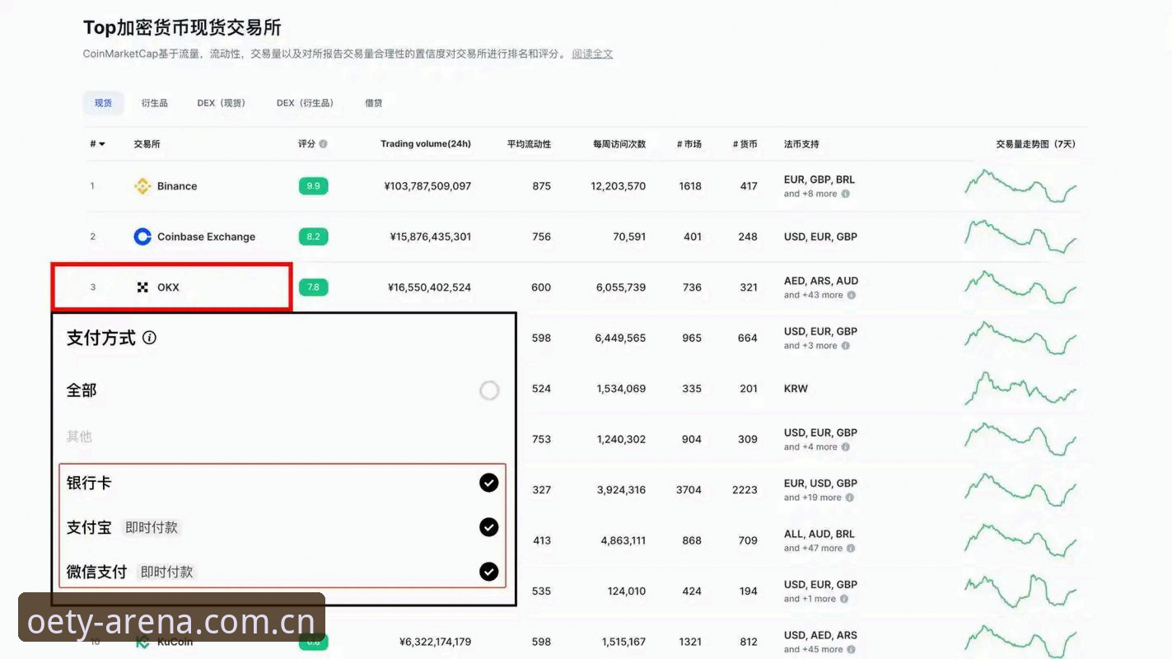
Task: Click OKX's 7-day volume trend chart
Action: point(1020,287)
